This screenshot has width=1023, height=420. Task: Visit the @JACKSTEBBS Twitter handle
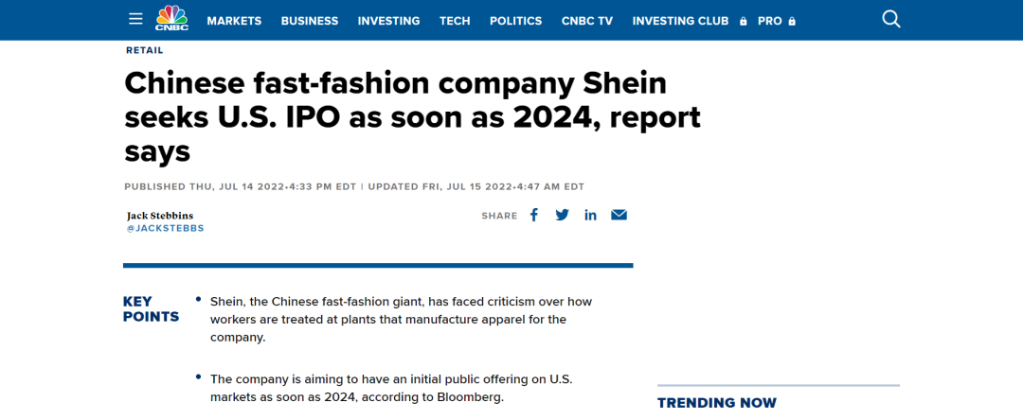pos(165,229)
